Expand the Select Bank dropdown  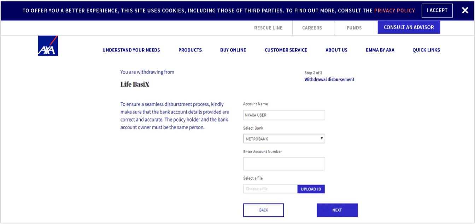(x=284, y=138)
